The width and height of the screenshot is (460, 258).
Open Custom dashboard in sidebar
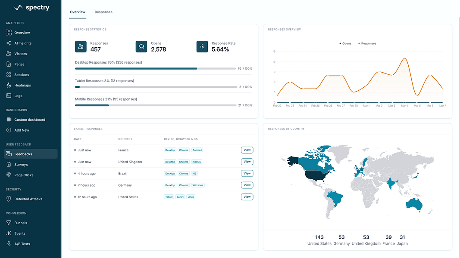[x=31, y=120]
